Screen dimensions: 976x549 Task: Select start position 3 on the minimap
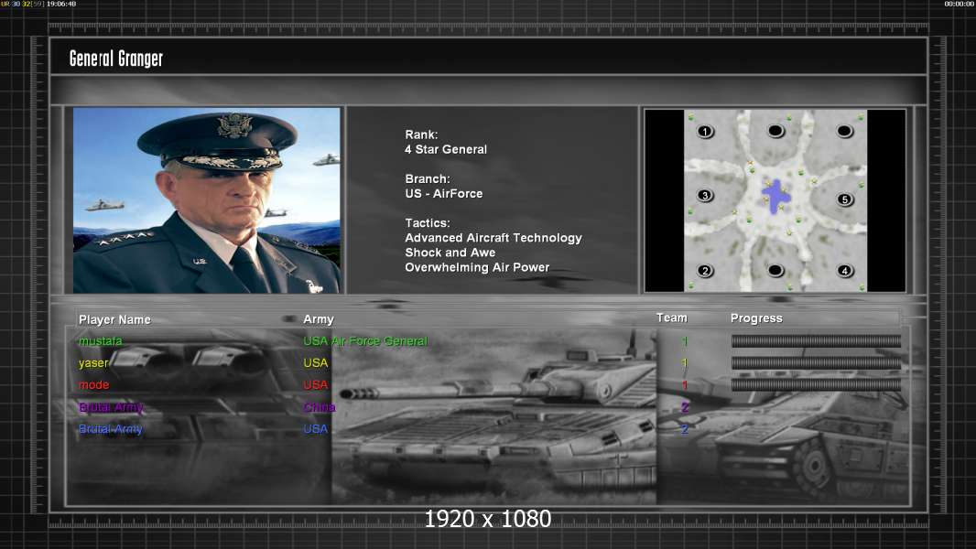705,195
